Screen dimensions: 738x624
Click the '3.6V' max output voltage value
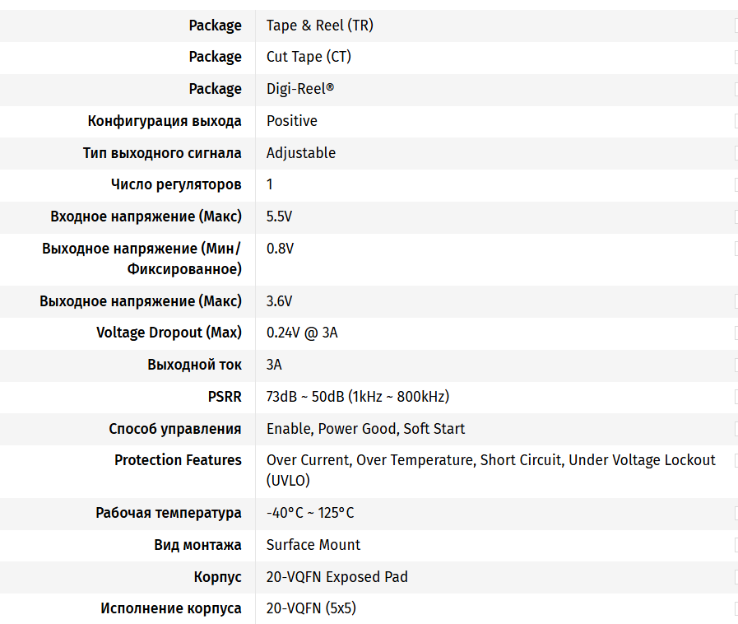tap(279, 301)
